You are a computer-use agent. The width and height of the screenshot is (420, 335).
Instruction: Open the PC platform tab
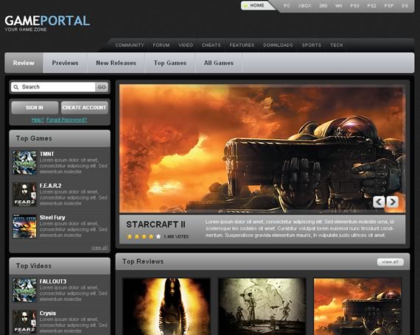[287, 6]
